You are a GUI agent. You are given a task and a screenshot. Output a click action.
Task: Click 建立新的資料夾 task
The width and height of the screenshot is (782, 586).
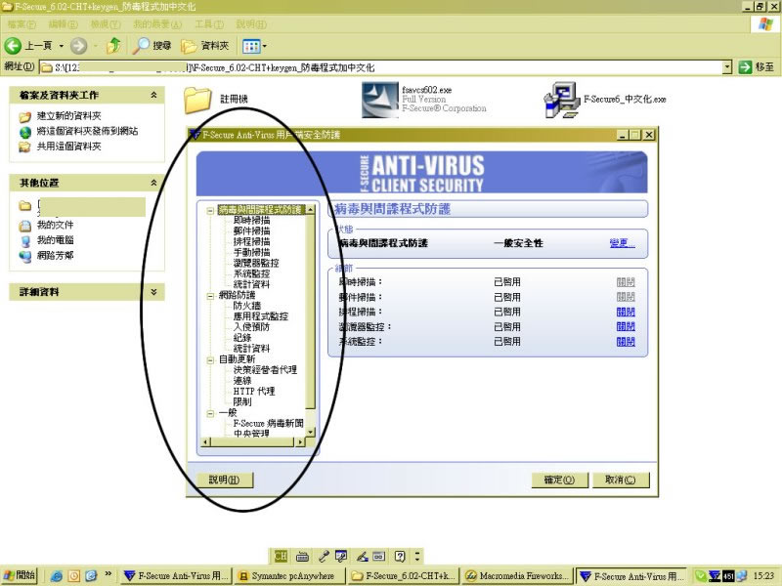(68, 116)
